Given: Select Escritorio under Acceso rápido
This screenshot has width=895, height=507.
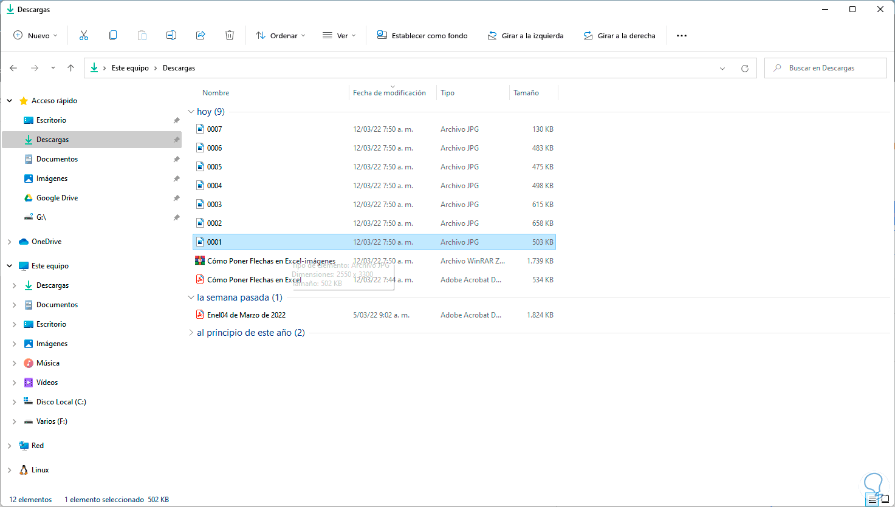Looking at the screenshot, I should click(92, 120).
